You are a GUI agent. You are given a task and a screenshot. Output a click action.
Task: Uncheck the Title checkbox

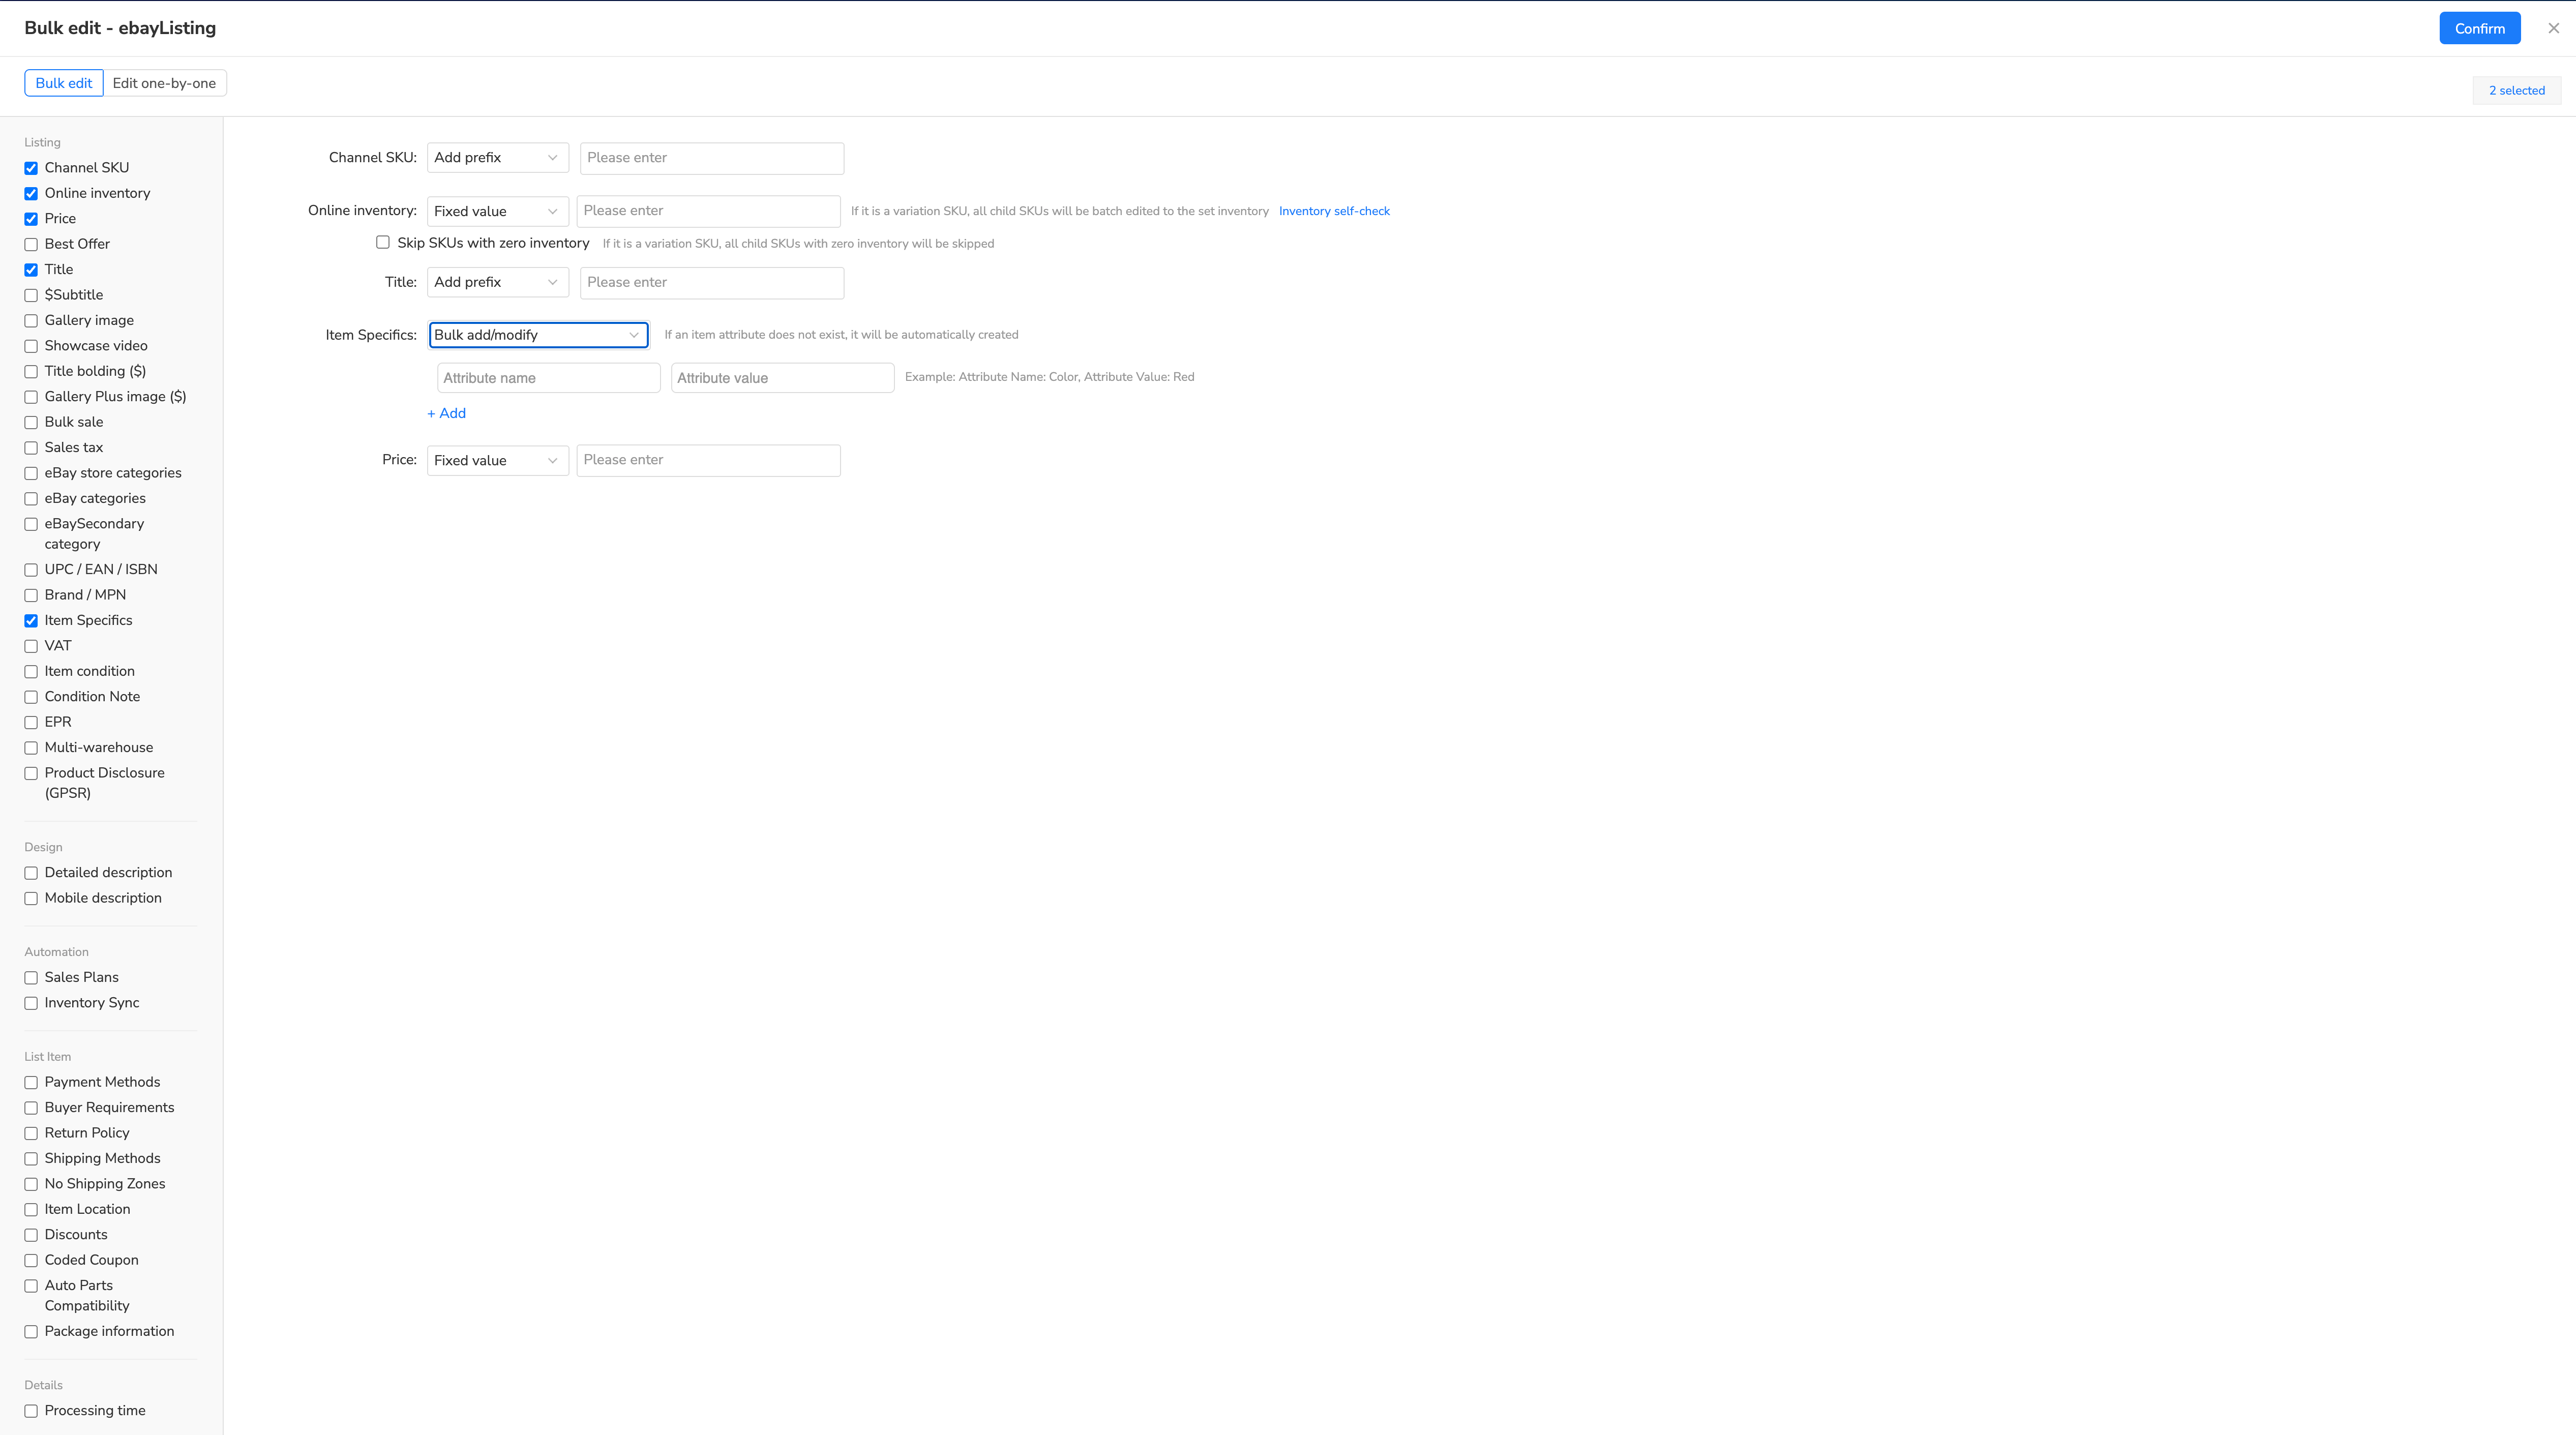click(31, 269)
